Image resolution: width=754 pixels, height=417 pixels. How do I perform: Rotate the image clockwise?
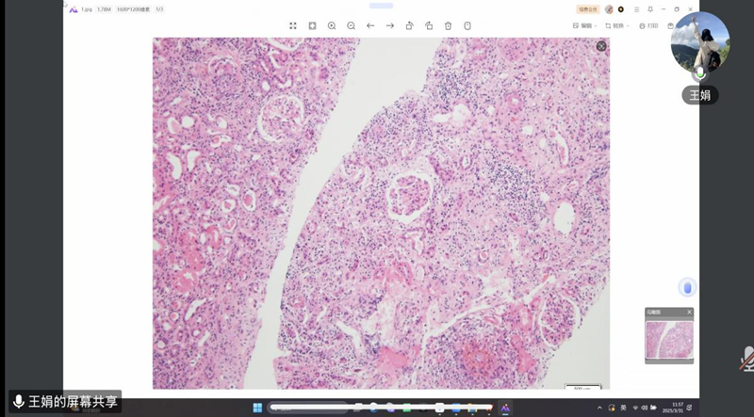coord(429,26)
